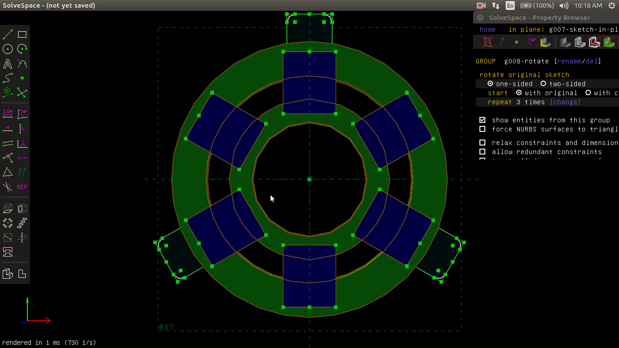Toggle constraints visibility (74° icon)
The image size is (619, 348).
[531, 42]
